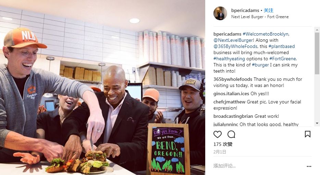Open the #FortGreene hashtag
Screen dimensions: 320x175
pos(282,59)
